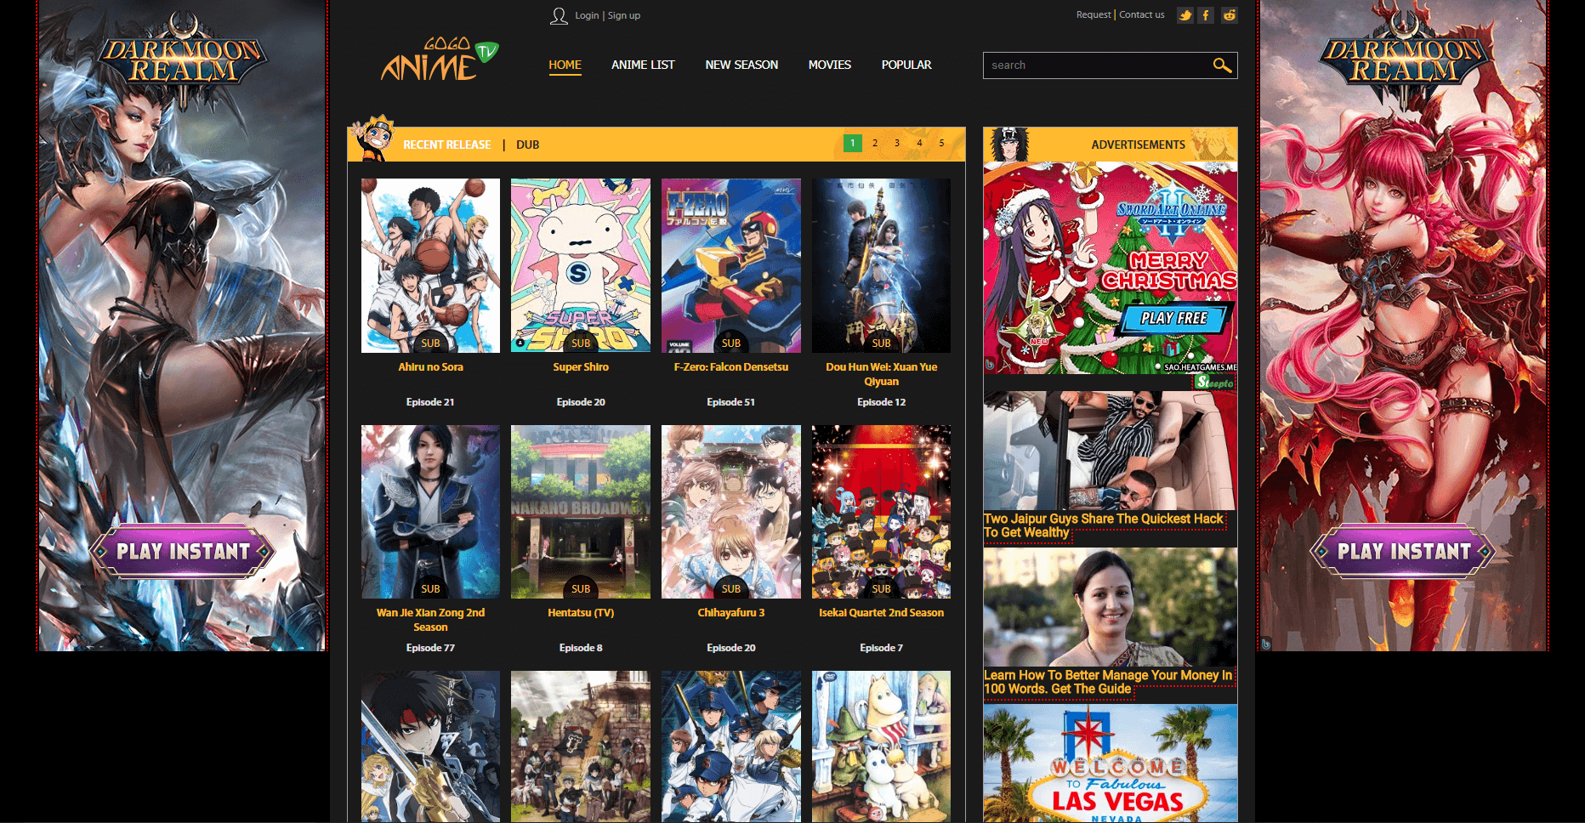This screenshot has width=1585, height=823.
Task: Open the POPULAR menu item
Action: point(906,65)
